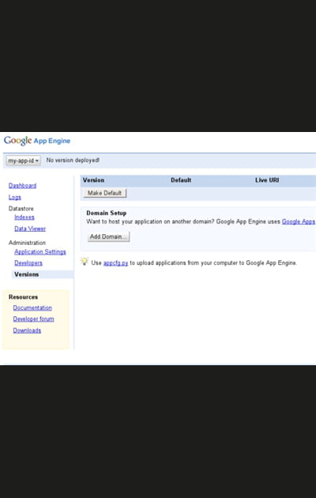Click the Domain Setup heading

pos(107,213)
